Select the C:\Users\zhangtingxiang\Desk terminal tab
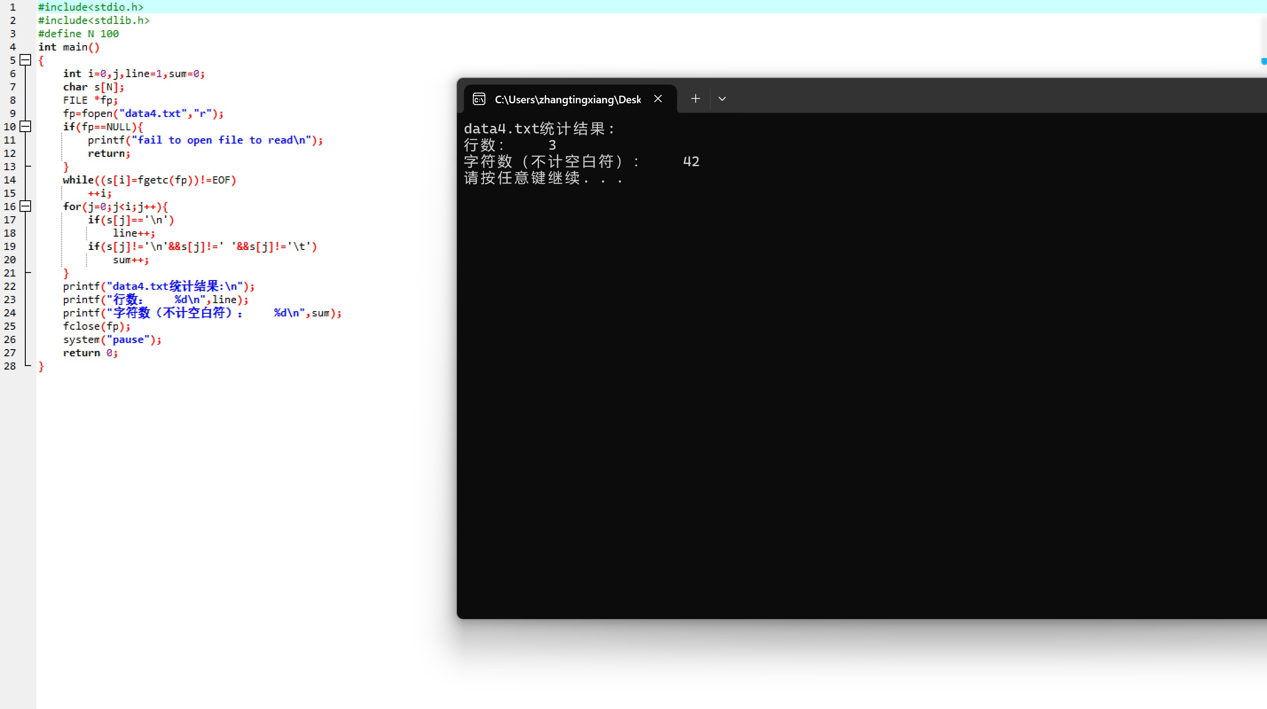This screenshot has height=709, width=1267. (x=567, y=99)
